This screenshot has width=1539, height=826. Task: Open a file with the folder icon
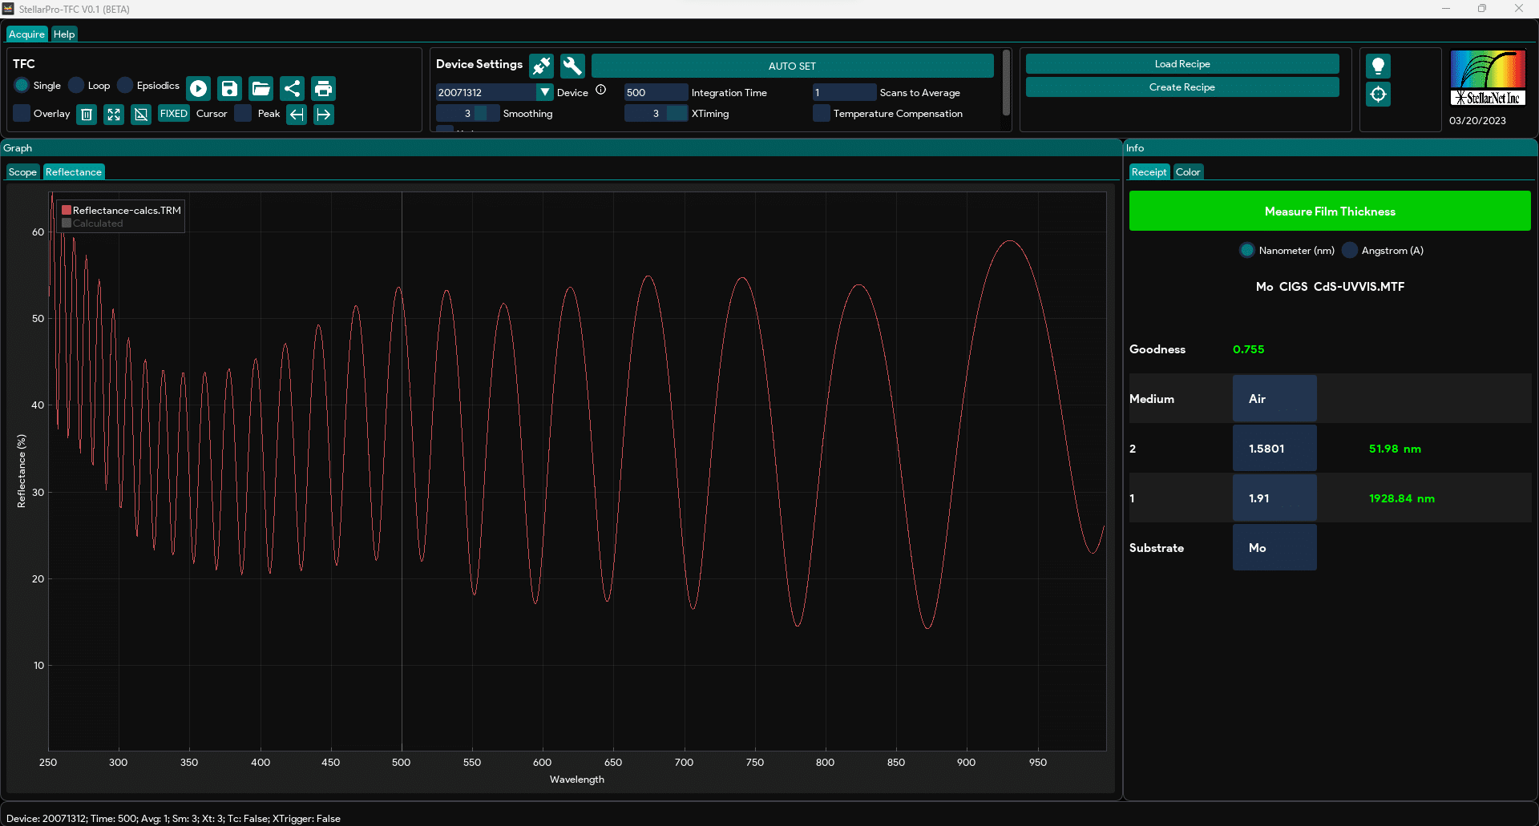261,88
